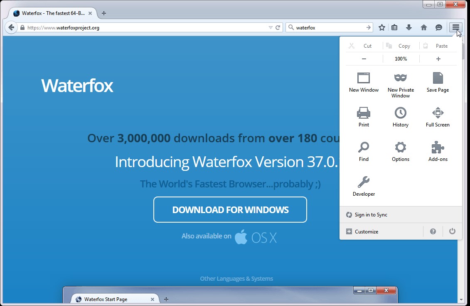Bookmark this page with the star
470x306 pixels.
pyautogui.click(x=381, y=27)
